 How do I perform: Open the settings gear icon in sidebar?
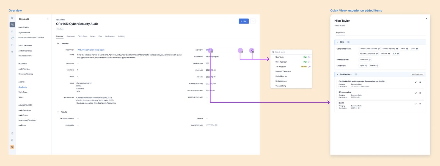(12, 140)
